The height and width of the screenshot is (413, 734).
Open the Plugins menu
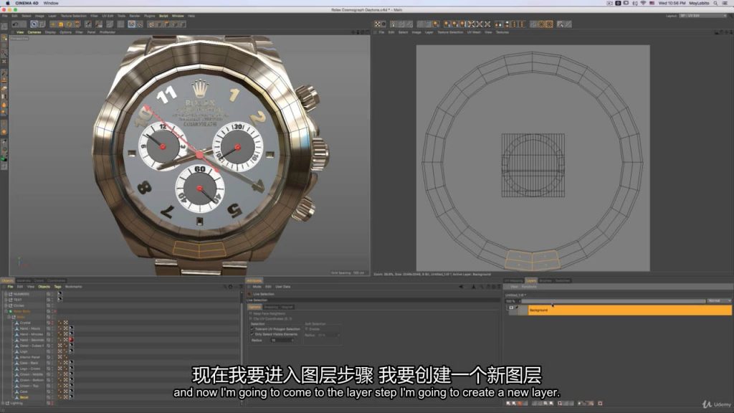click(x=149, y=16)
